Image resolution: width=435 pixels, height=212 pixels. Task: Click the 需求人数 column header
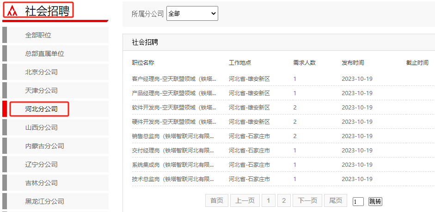tap(304, 63)
